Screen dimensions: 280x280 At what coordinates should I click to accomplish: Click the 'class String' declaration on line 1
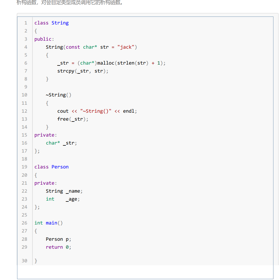coord(52,23)
